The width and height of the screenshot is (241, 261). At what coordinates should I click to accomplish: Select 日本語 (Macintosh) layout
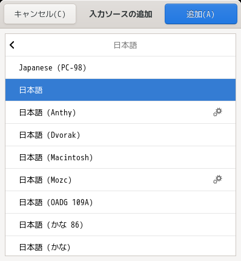(x=120, y=157)
